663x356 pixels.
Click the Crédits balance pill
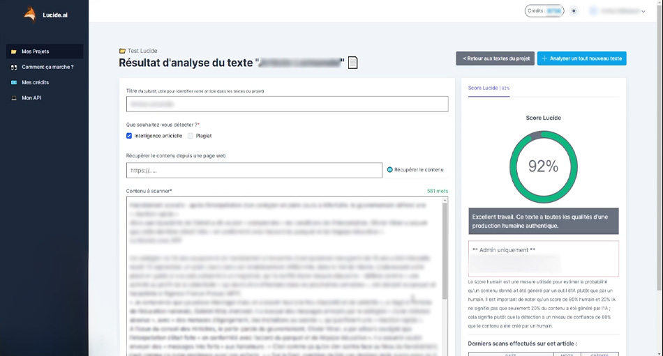544,11
